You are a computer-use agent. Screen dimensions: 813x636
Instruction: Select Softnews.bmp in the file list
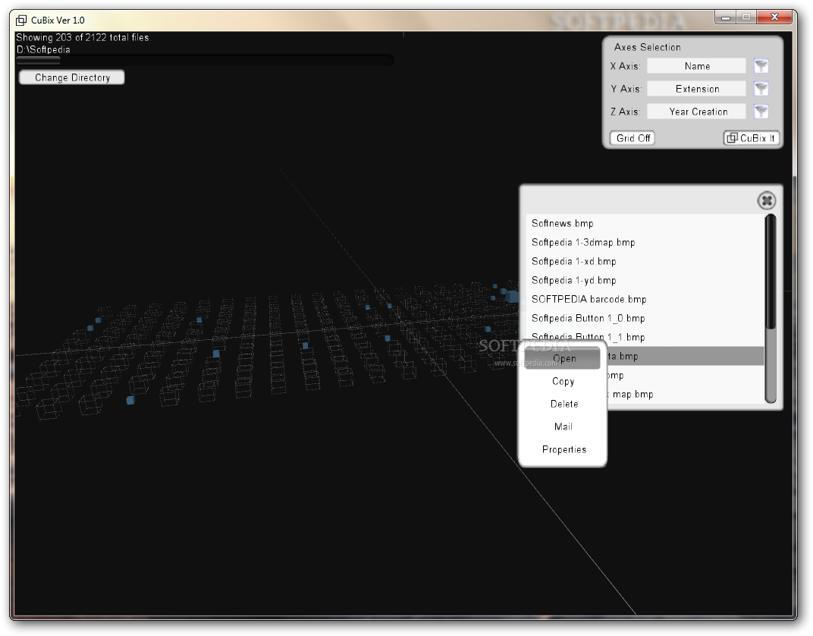[645, 224]
